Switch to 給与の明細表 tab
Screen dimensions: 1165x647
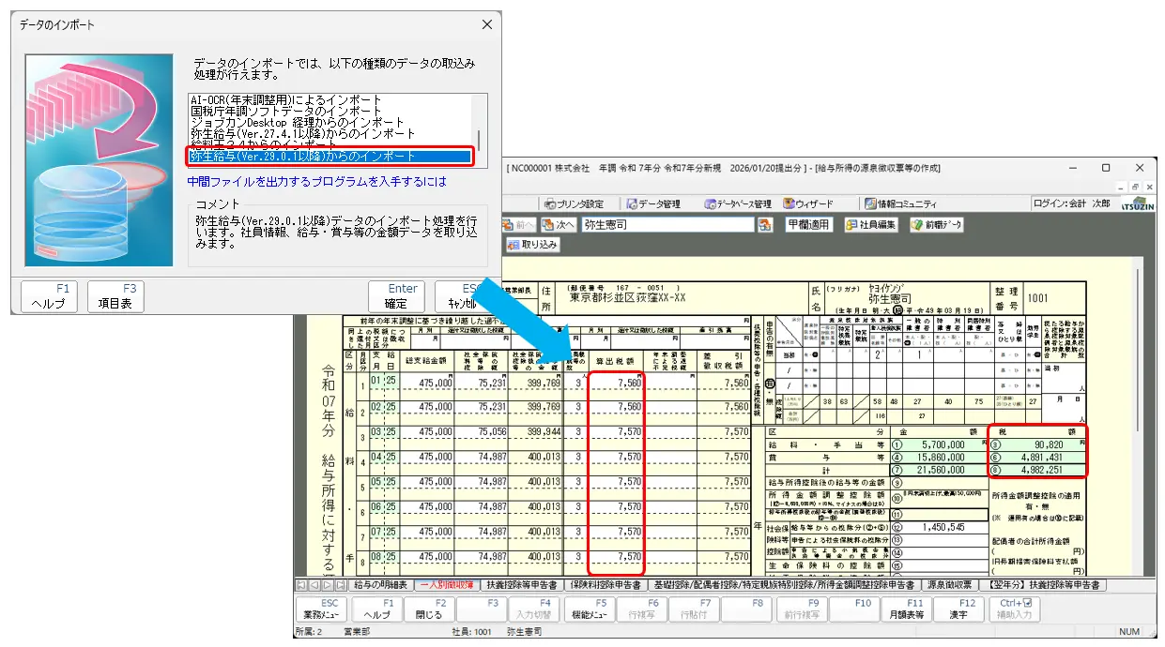(x=379, y=585)
